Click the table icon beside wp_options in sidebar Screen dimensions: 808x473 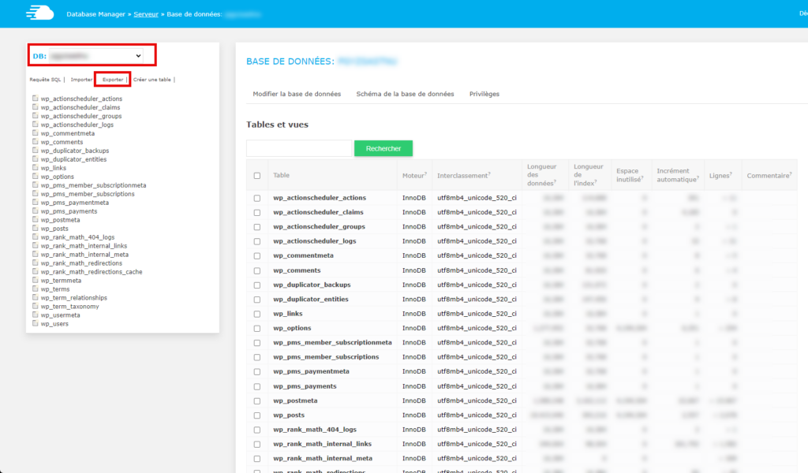(x=35, y=176)
